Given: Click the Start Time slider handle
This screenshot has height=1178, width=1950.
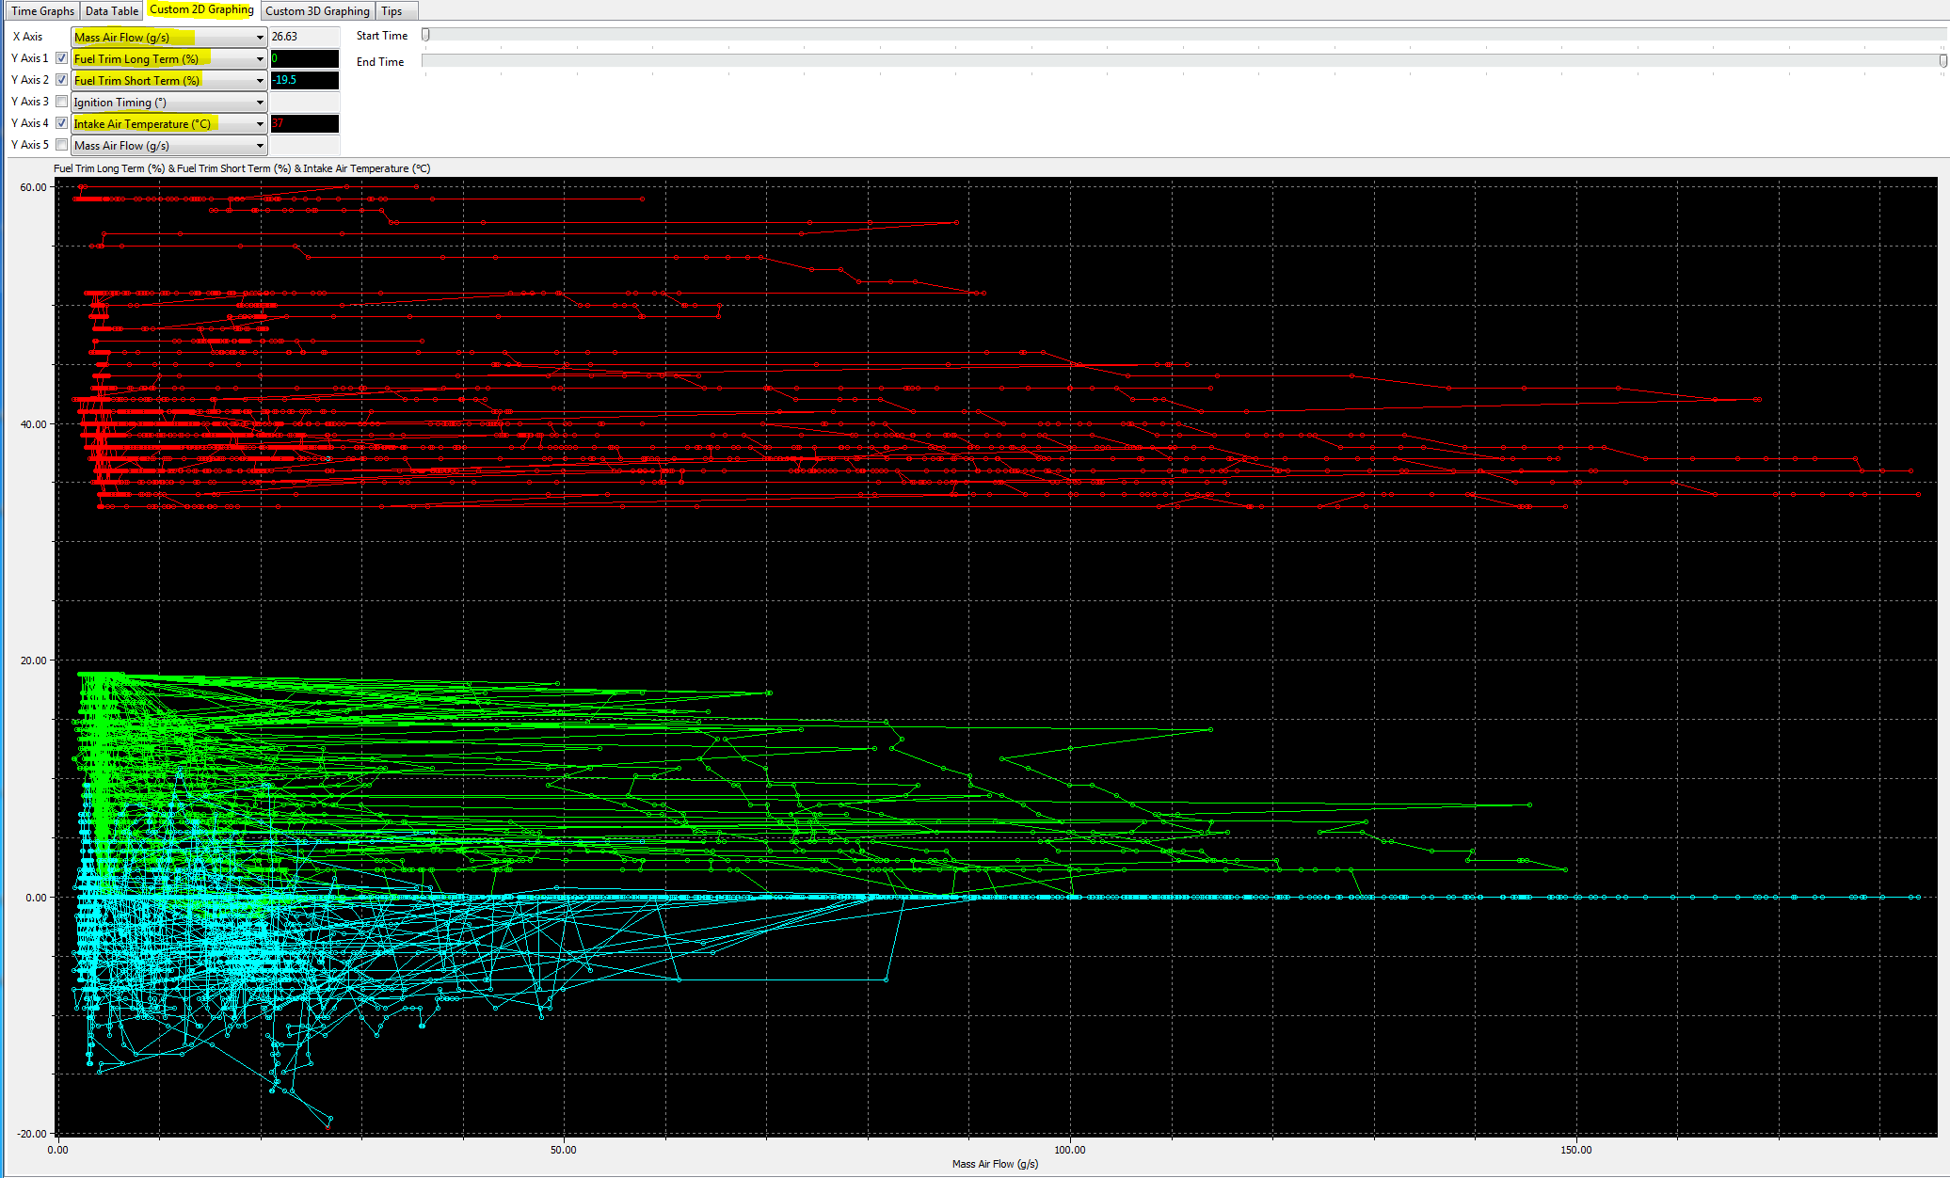Looking at the screenshot, I should (425, 35).
